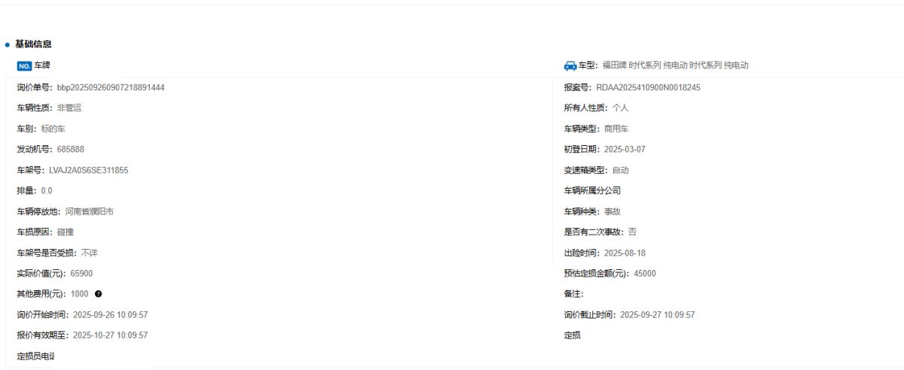Click the blue car icon next to 车型
Screen dimensions: 904x370
pos(570,66)
